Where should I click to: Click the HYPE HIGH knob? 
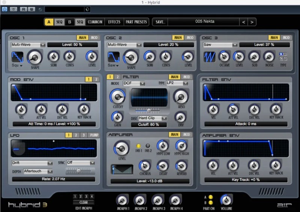(x=181, y=146)
